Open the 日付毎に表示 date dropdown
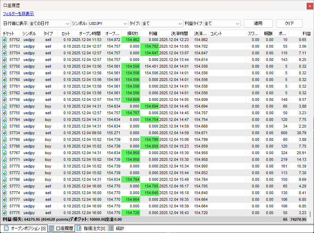Screen dimensions: 314x233 point(50,23)
